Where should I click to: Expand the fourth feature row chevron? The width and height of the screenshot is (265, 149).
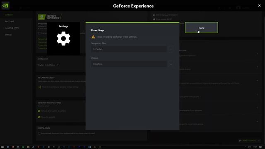point(258,94)
